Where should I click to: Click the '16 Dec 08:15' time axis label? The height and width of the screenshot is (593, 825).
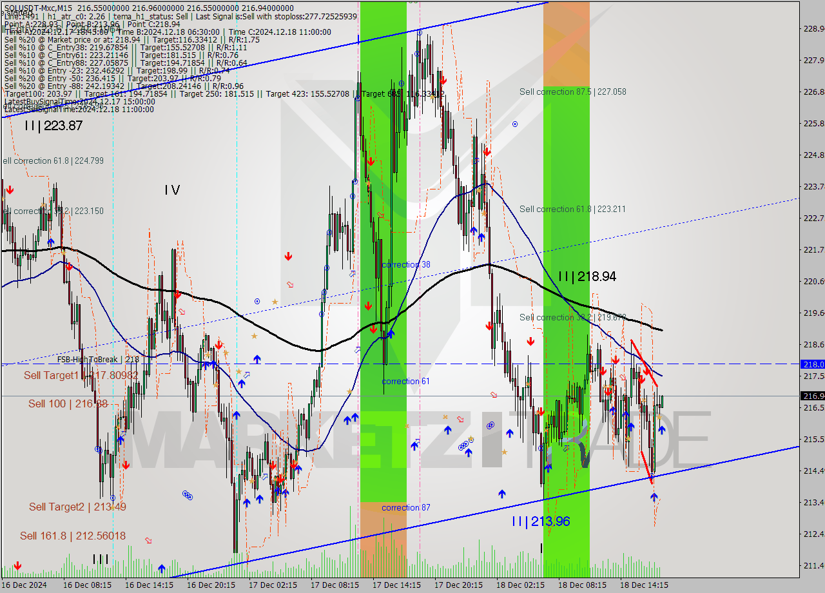87,585
